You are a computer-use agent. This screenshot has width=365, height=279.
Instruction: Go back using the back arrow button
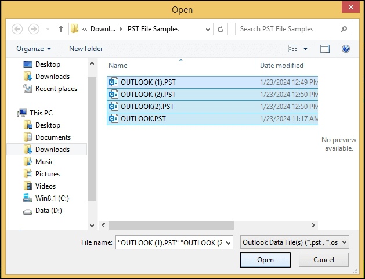click(x=17, y=29)
